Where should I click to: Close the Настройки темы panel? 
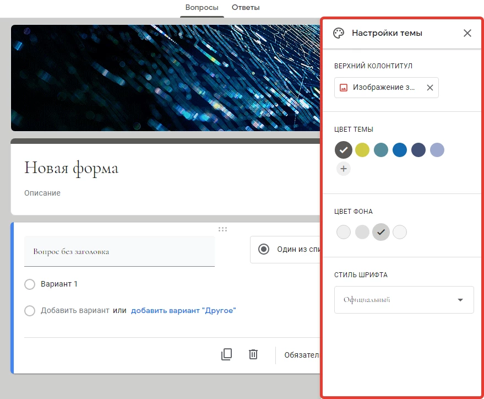[467, 33]
